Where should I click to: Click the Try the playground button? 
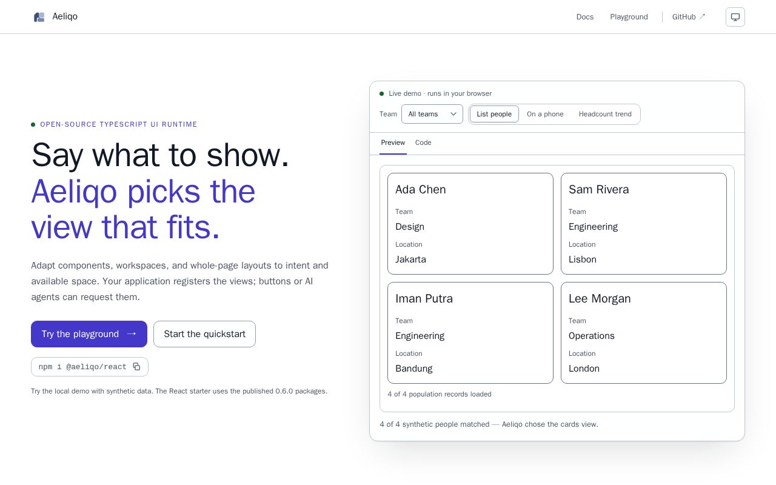[89, 334]
